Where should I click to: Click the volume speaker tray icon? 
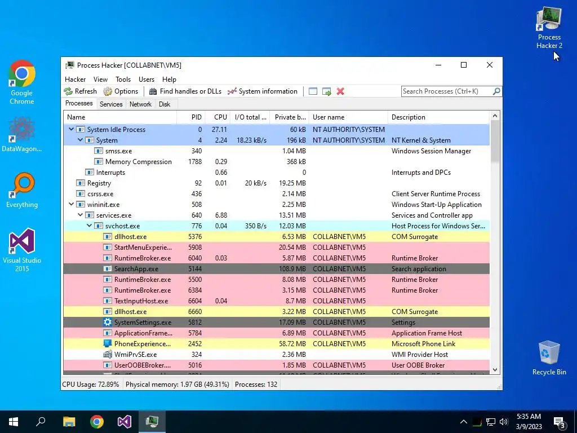(x=504, y=422)
